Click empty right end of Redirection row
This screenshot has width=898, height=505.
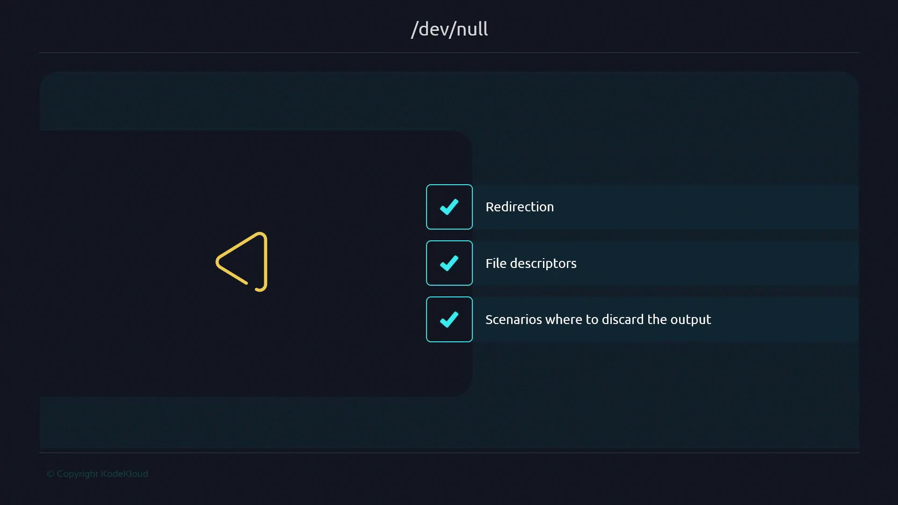coord(795,207)
